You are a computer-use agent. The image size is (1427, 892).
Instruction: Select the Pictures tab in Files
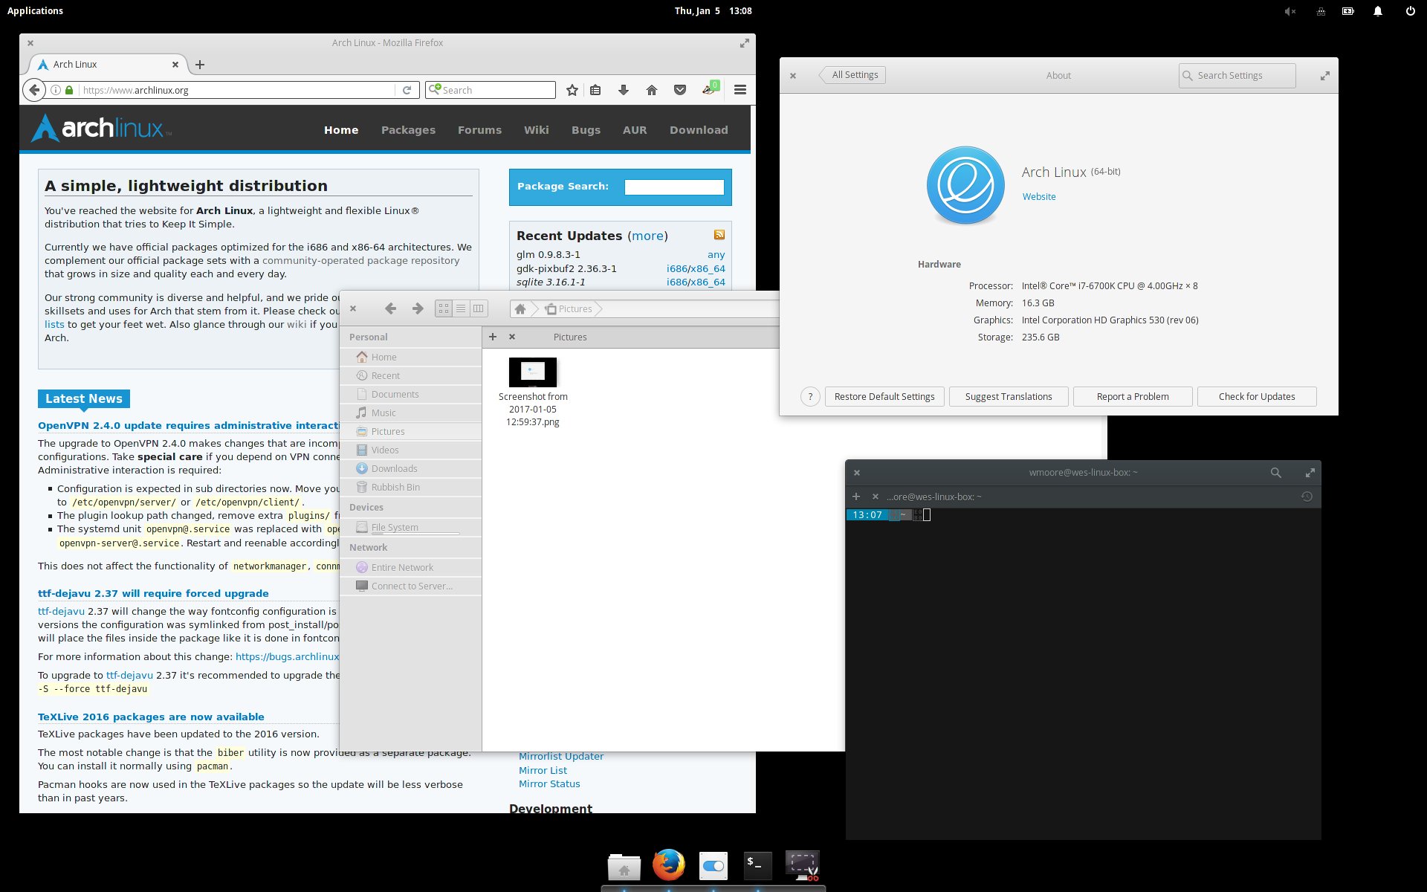click(570, 337)
